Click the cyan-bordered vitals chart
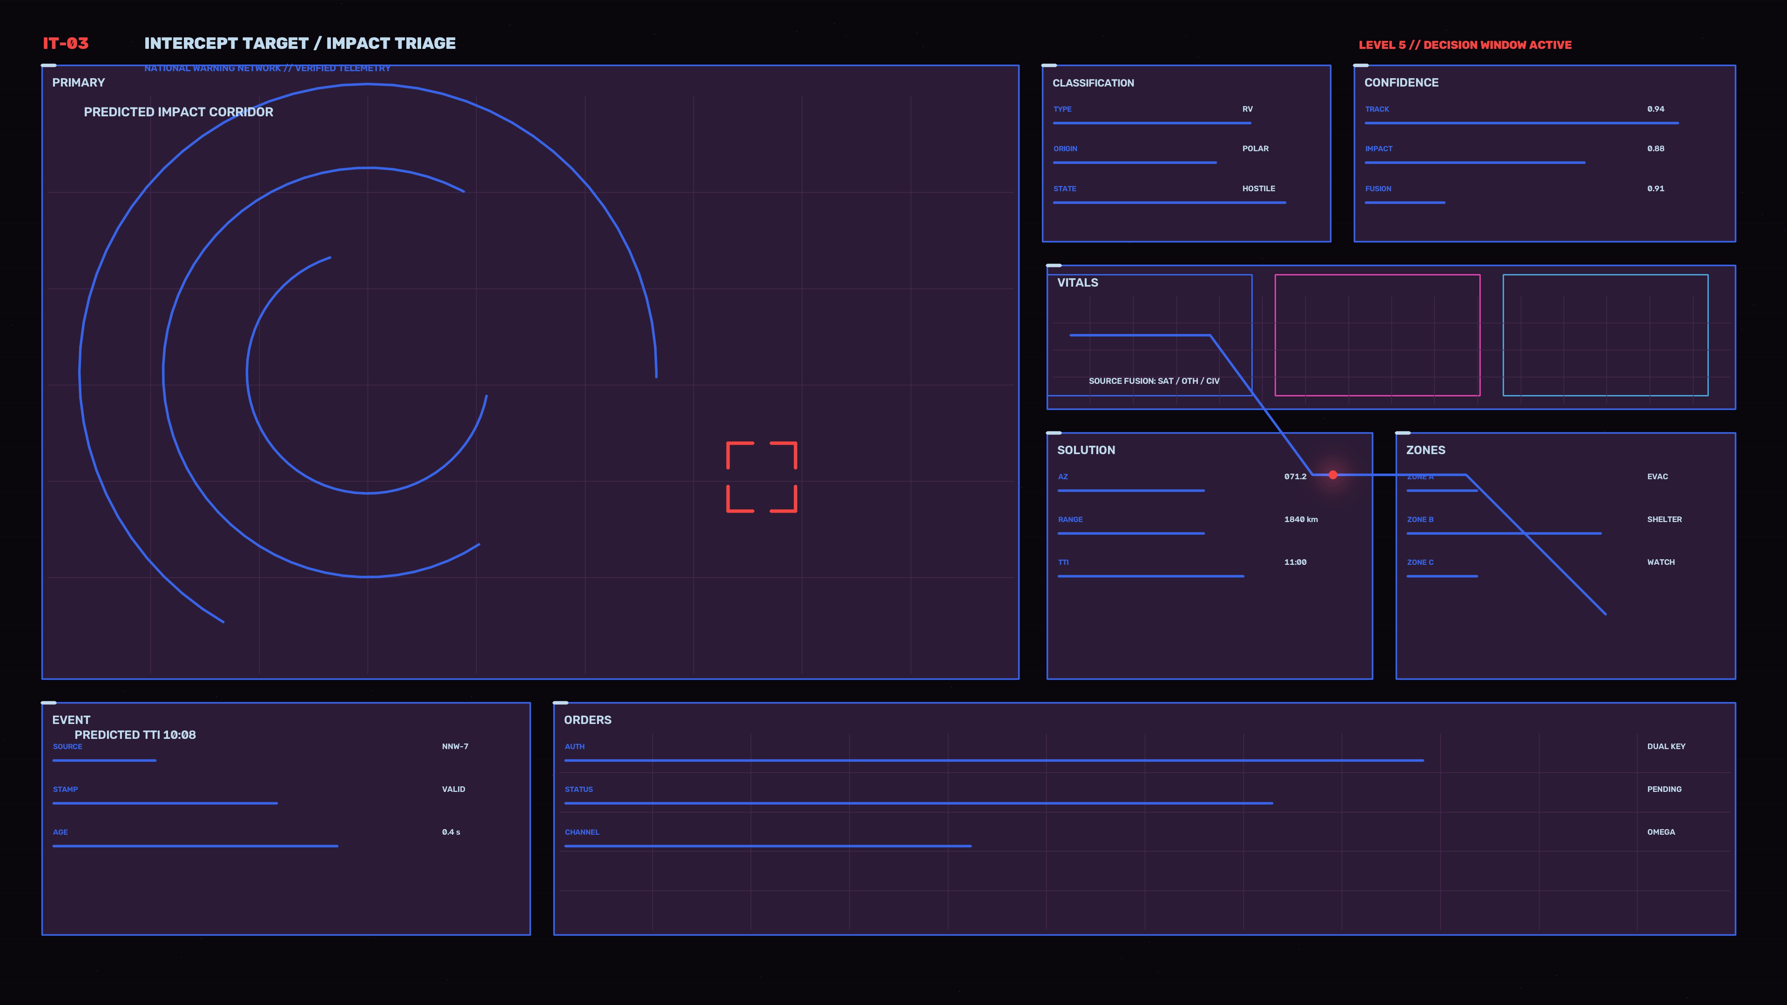 pos(1605,335)
